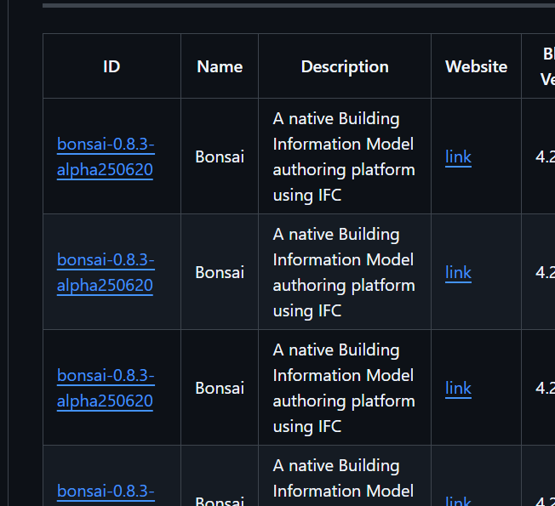This screenshot has width=555, height=506.
Task: Select the 'Bonsai' name cell in third row
Action: [220, 388]
